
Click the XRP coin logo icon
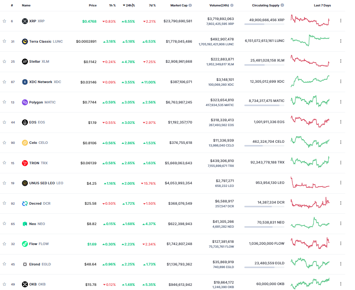click(x=25, y=21)
